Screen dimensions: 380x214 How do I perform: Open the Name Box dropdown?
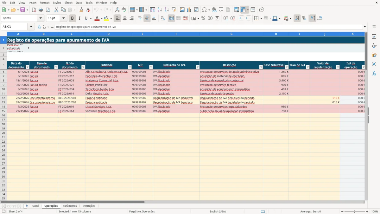click(31, 27)
